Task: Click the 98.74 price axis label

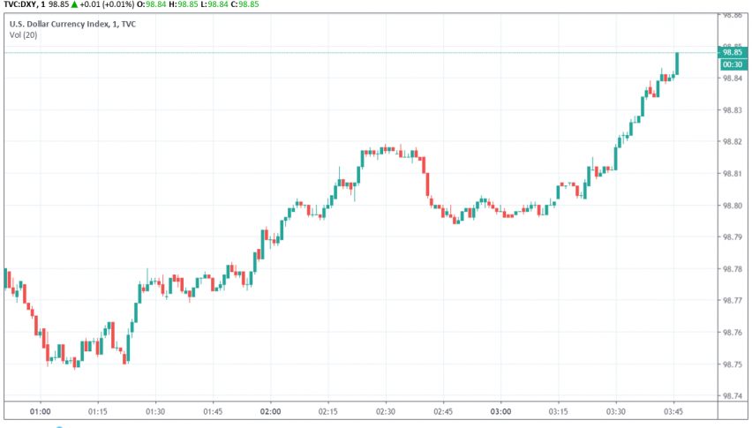Action: [x=733, y=396]
